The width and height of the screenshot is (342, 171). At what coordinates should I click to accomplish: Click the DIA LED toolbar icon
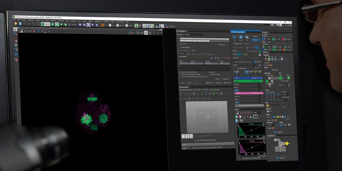[118, 25]
